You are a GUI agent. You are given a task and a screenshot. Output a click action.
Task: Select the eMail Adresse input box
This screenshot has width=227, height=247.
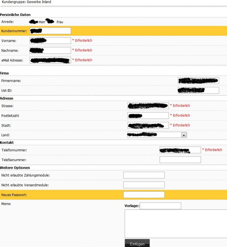click(x=50, y=60)
